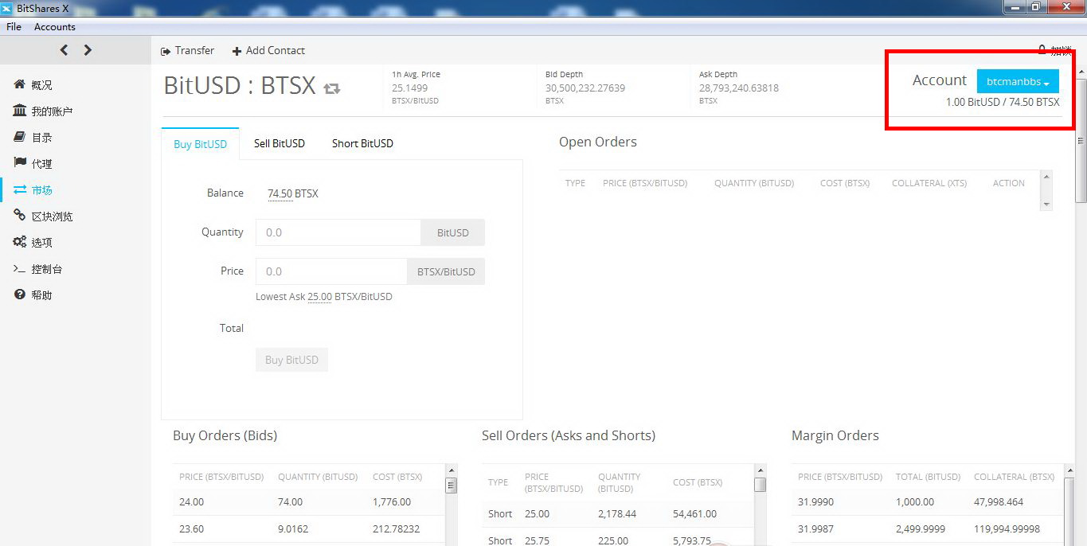Click the Buy BitUSD submit button
The image size is (1087, 546).
point(291,360)
